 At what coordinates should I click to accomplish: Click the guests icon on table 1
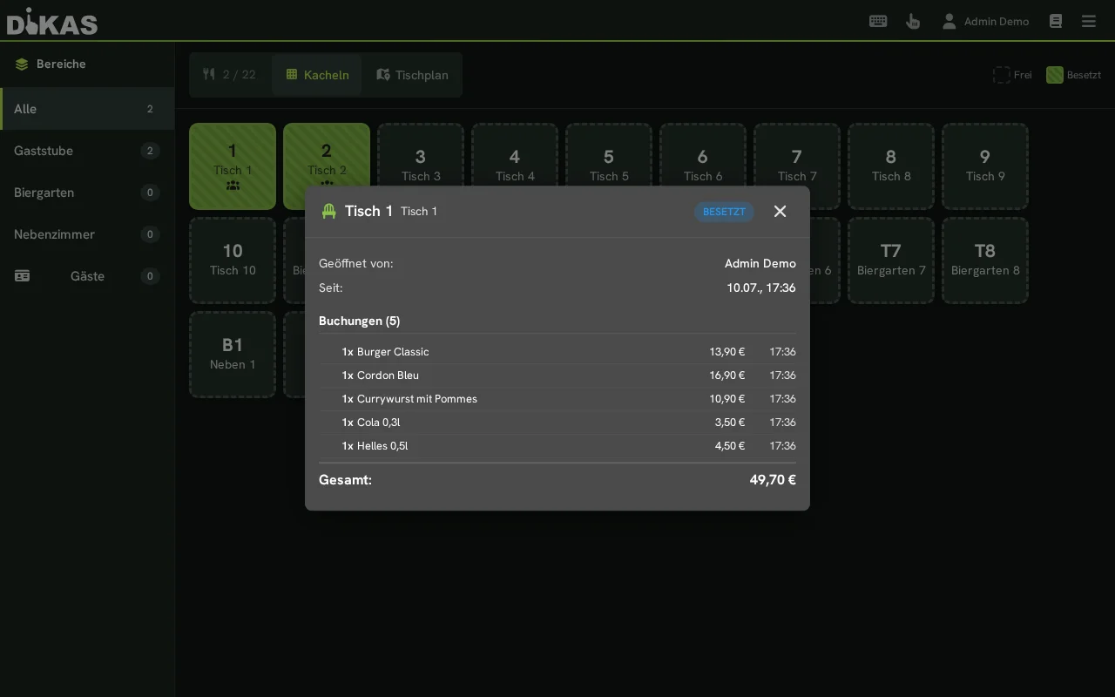coord(233,186)
